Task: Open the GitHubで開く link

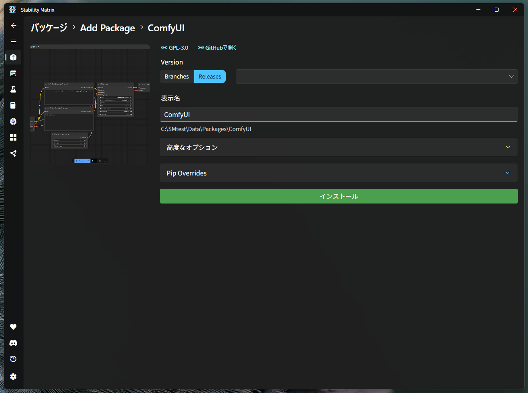Action: [217, 48]
